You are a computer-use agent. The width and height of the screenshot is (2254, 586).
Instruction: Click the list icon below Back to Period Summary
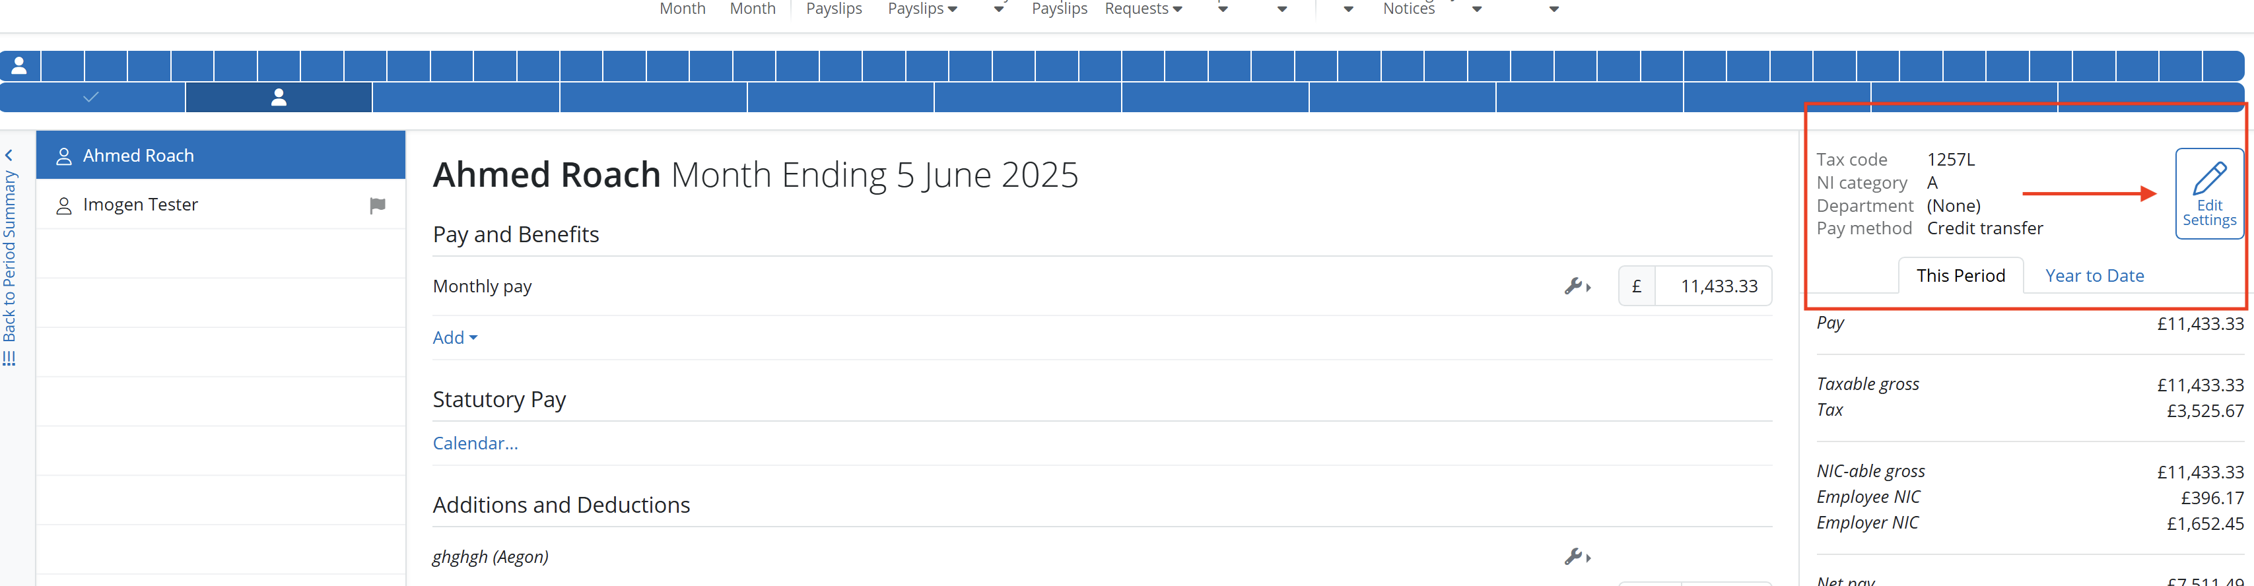tap(10, 358)
